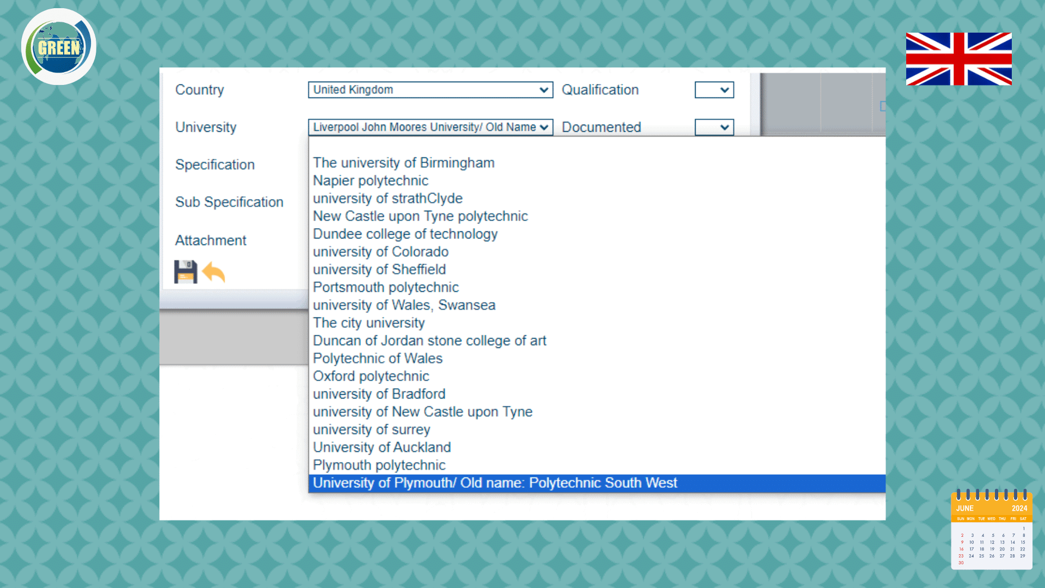This screenshot has width=1045, height=588.
Task: Click the orange undo arrow icon
Action: click(x=214, y=272)
